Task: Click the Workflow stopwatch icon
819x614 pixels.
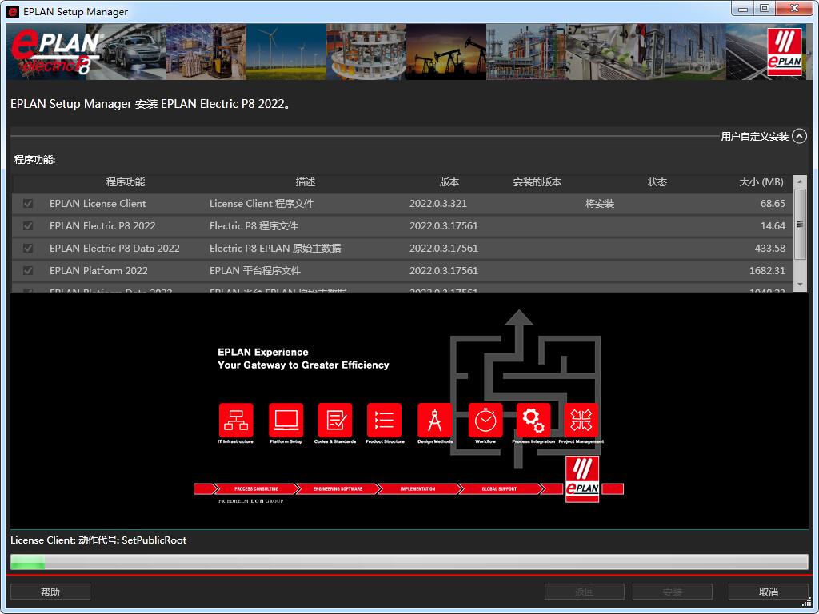Action: pos(485,420)
